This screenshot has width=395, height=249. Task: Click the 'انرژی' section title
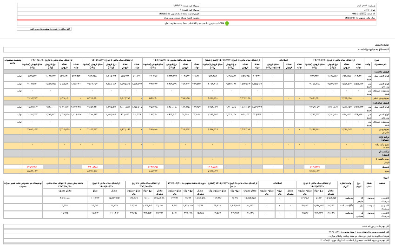point(387,177)
